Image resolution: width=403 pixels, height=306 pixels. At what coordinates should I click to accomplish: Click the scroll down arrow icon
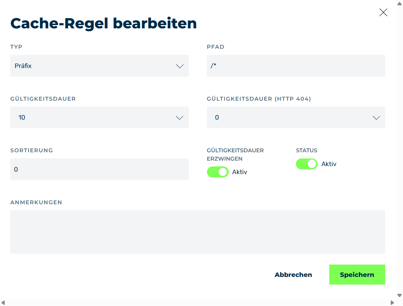[399, 295]
